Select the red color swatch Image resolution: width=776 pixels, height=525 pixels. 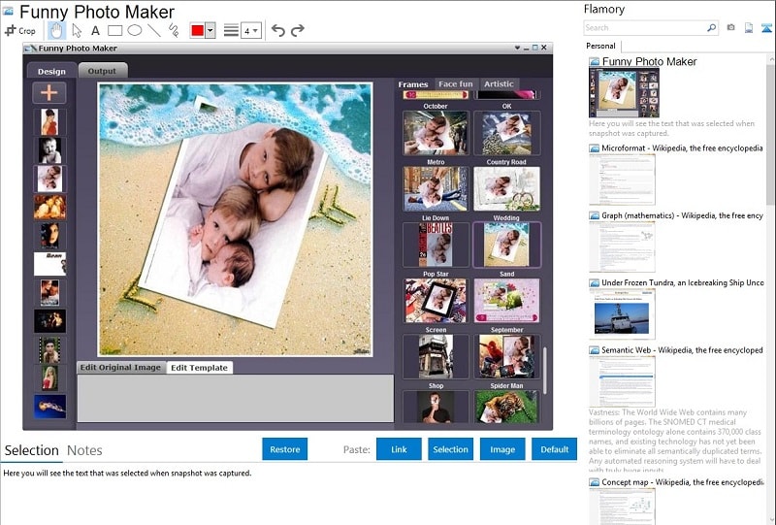tap(198, 31)
